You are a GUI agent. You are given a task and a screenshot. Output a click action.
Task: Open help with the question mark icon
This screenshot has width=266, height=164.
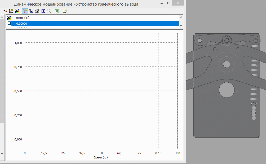click(64, 11)
